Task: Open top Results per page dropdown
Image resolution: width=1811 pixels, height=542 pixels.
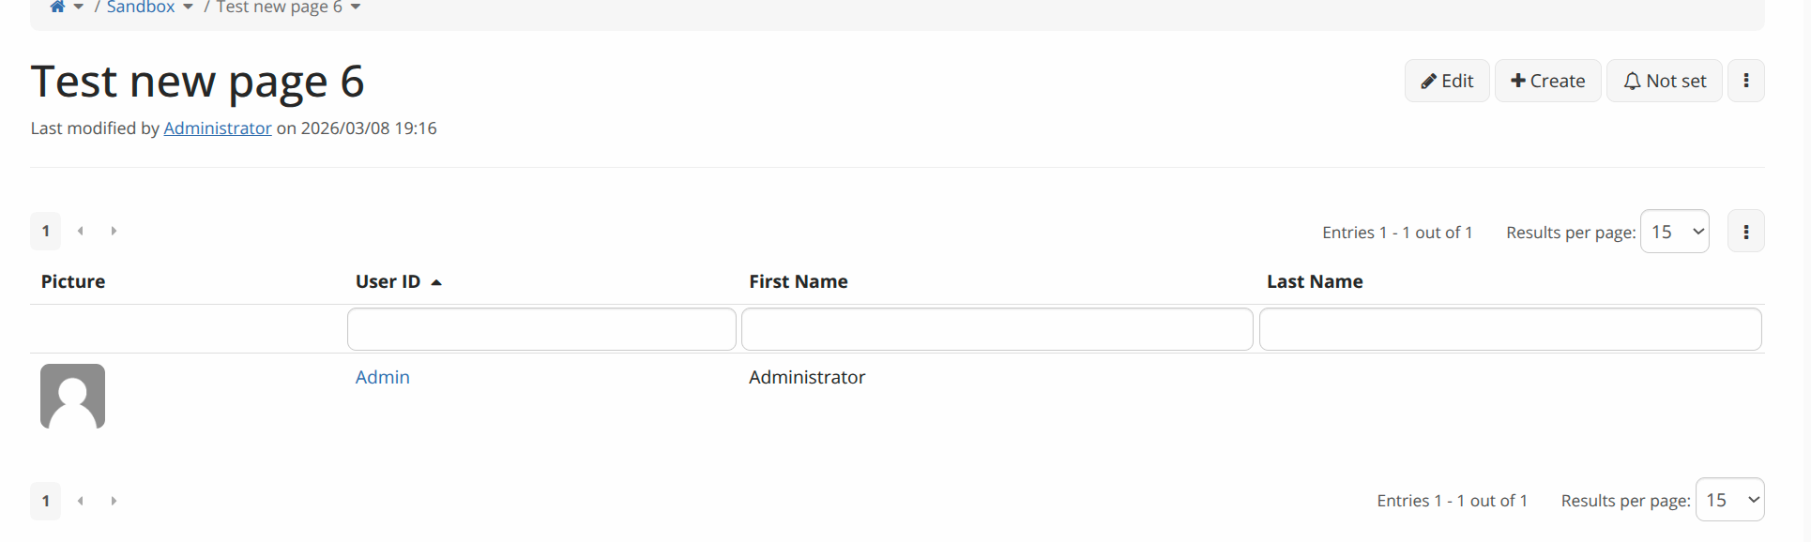Action: click(x=1674, y=232)
